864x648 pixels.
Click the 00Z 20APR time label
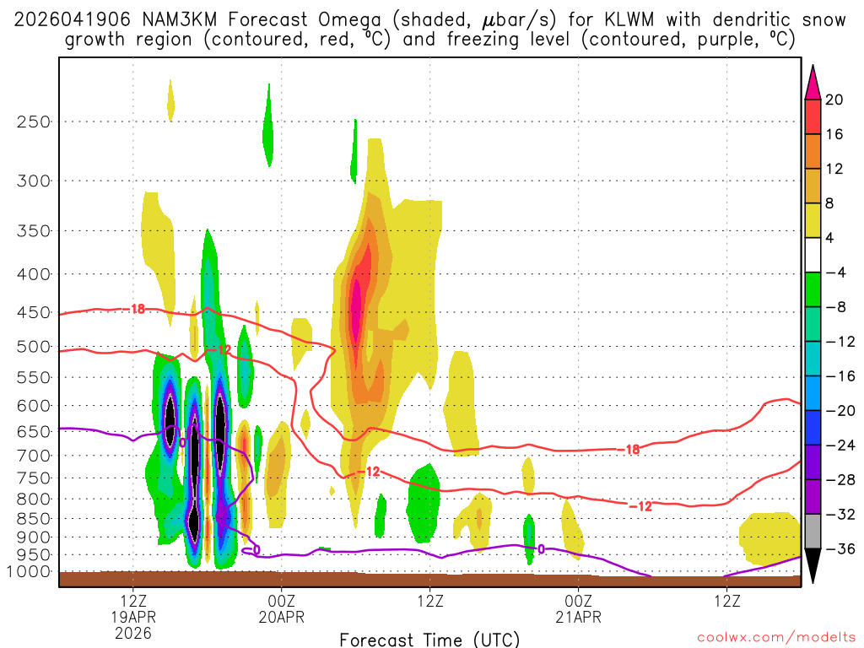pos(282,609)
